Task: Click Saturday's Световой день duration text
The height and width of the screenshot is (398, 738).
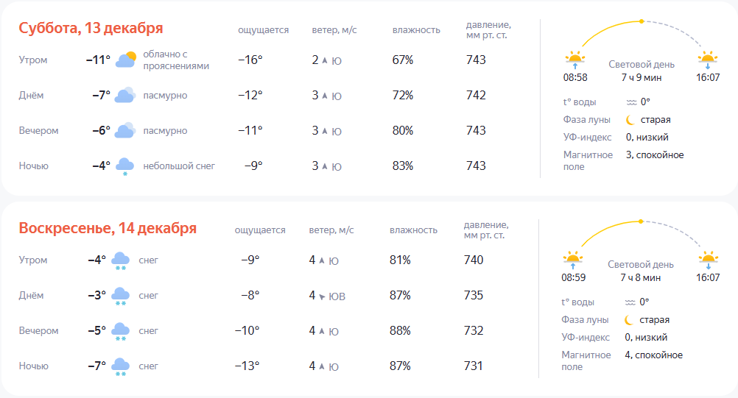Action: coord(640,77)
